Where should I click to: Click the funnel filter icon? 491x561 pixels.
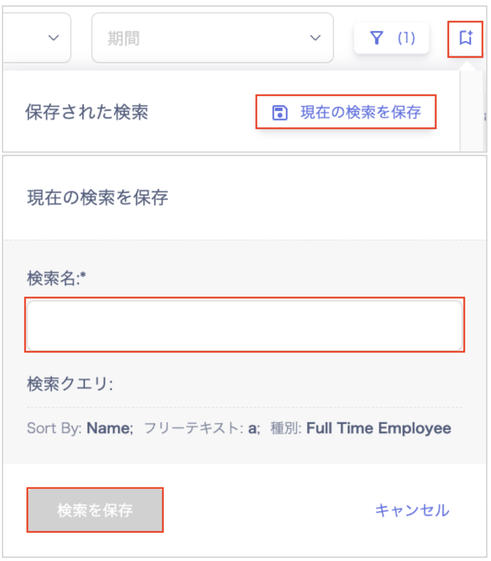click(376, 38)
